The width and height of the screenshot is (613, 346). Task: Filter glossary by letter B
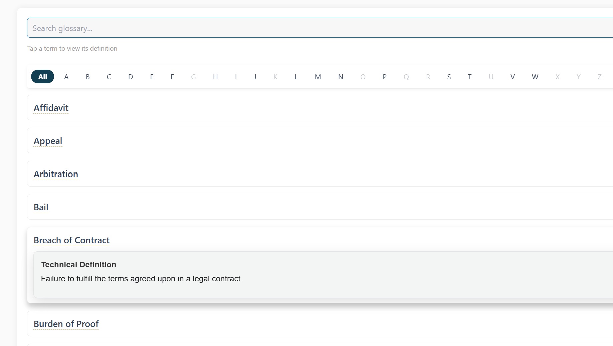click(88, 77)
